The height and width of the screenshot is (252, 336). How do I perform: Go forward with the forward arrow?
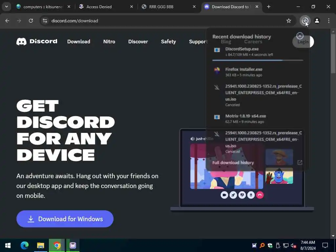click(19, 21)
